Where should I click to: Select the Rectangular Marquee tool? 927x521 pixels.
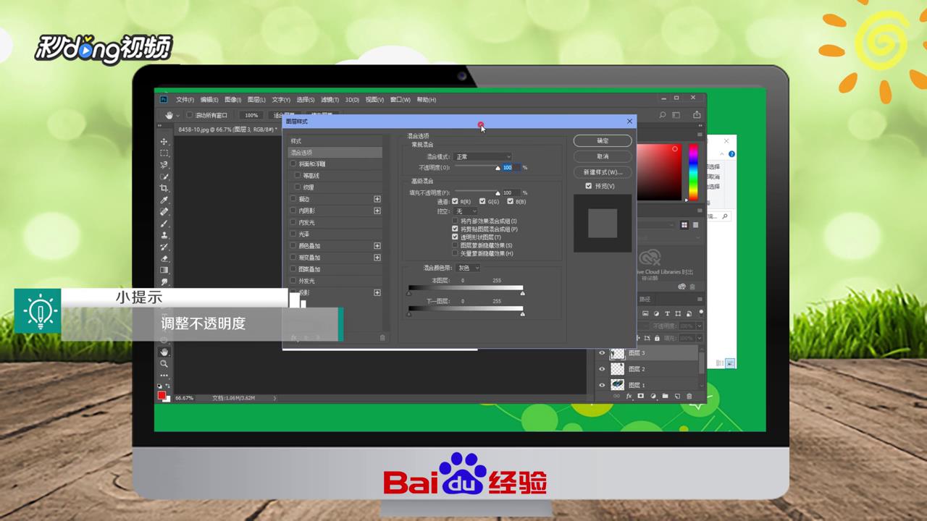[164, 153]
